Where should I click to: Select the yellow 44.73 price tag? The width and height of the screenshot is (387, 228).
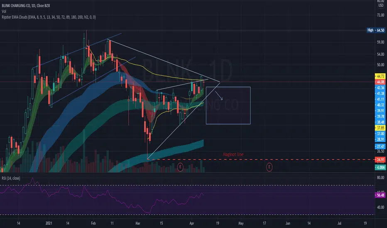380,76
